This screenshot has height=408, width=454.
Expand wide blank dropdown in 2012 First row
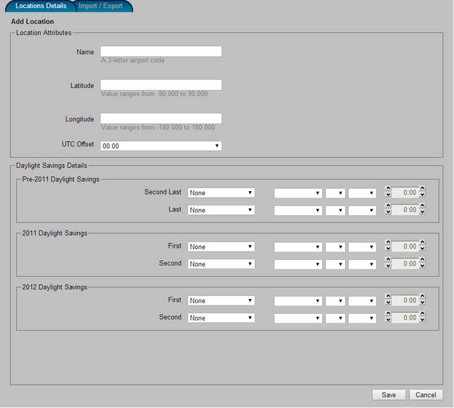[298, 301]
